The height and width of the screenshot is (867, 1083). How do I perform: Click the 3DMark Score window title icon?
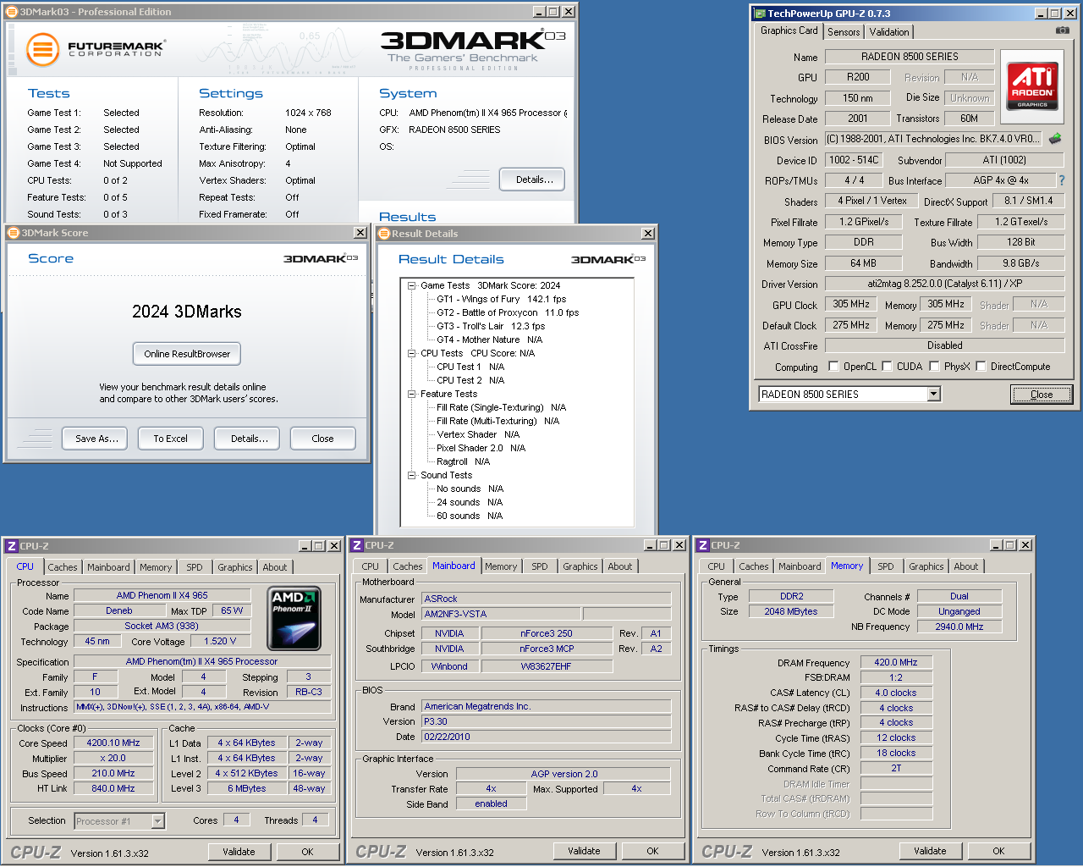point(14,232)
